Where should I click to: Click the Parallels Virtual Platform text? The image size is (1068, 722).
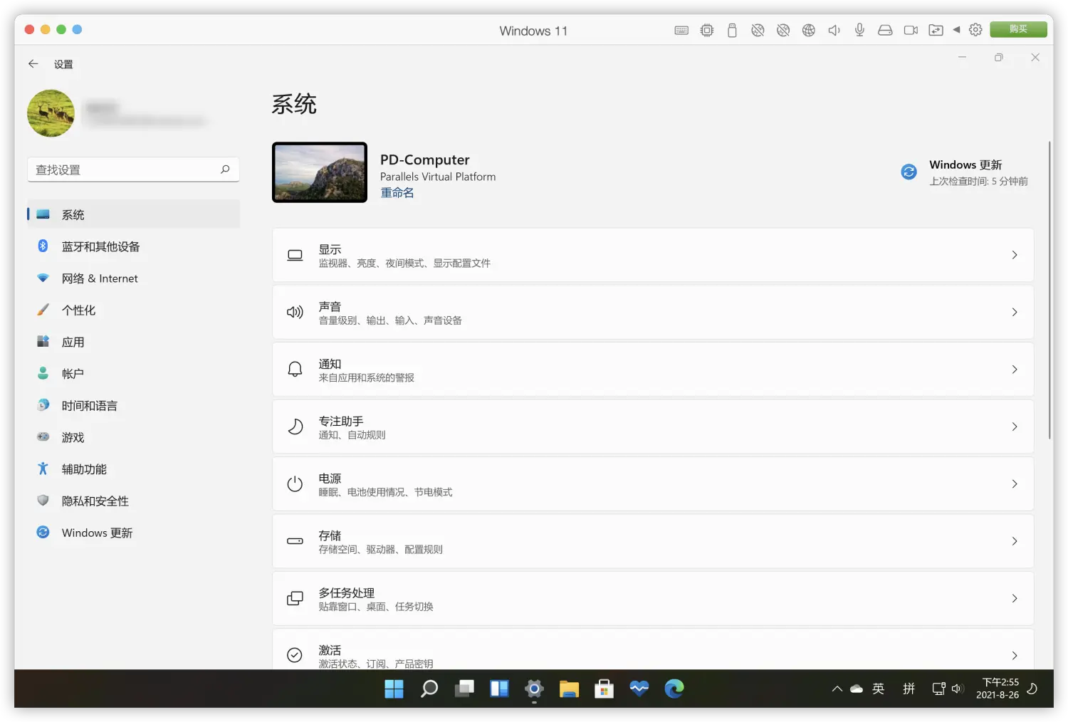[438, 177]
